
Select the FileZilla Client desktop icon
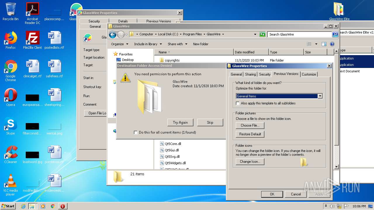click(x=32, y=40)
